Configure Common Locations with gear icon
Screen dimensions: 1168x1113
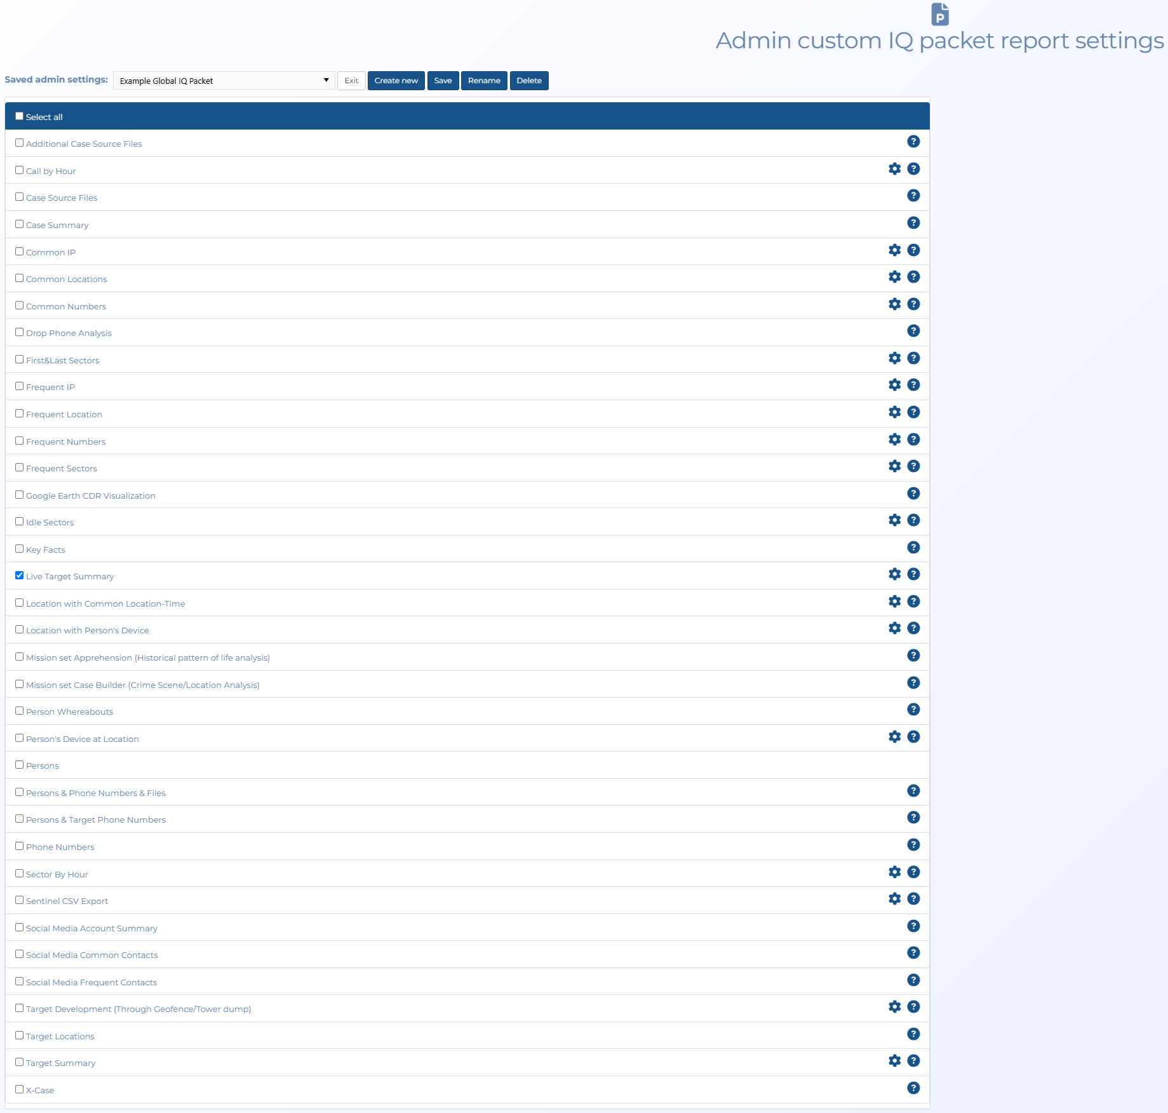(894, 277)
